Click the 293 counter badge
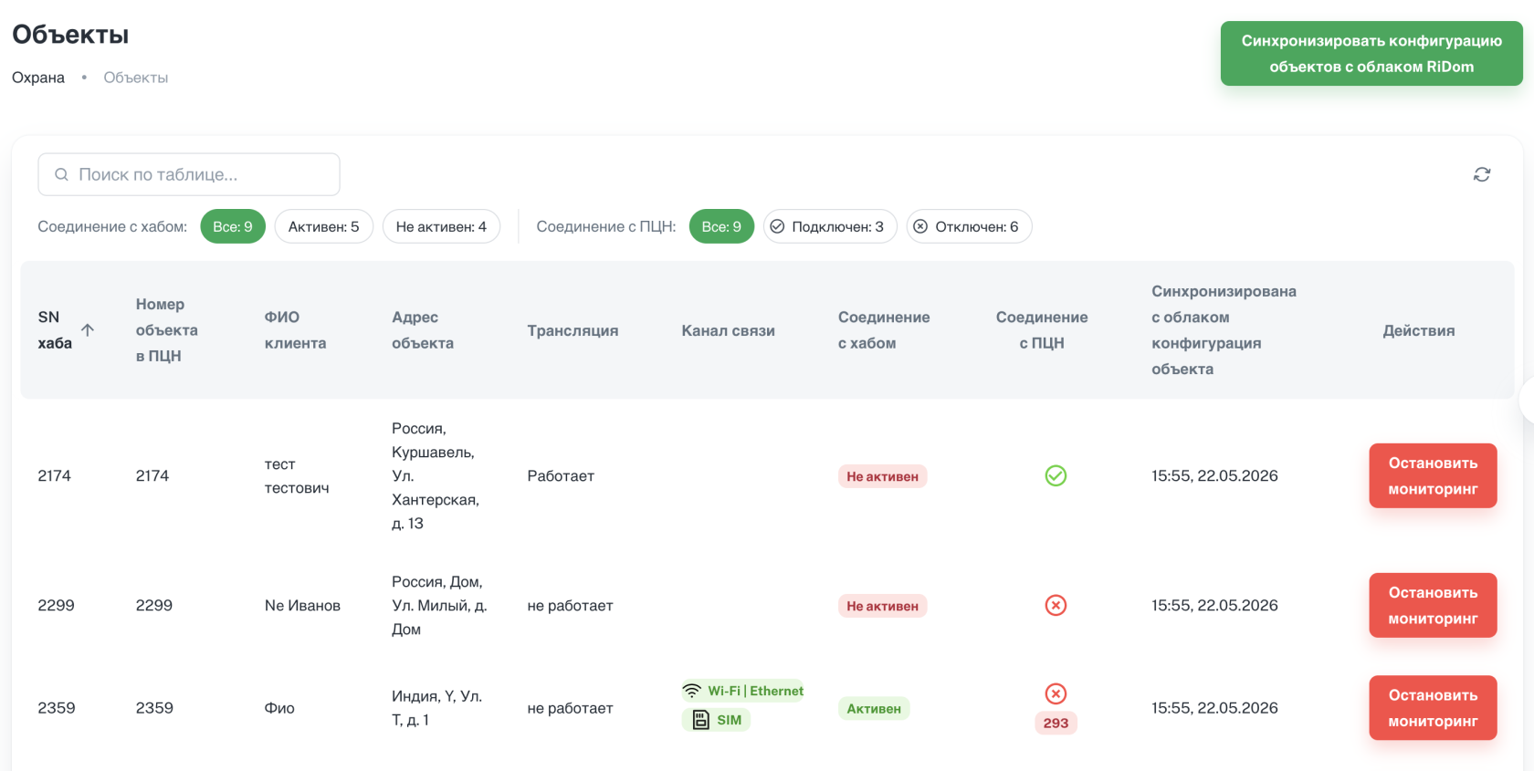The height and width of the screenshot is (771, 1534). (1056, 723)
